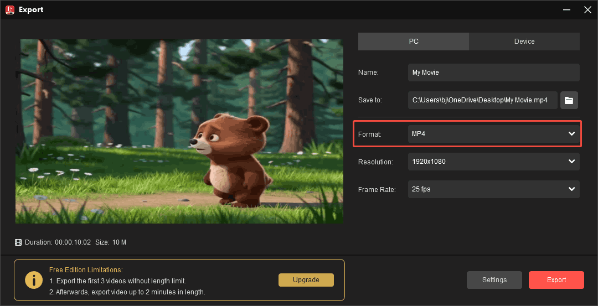Click the Save to path field
Viewport: 598px width, 306px height.
pyautogui.click(x=482, y=100)
